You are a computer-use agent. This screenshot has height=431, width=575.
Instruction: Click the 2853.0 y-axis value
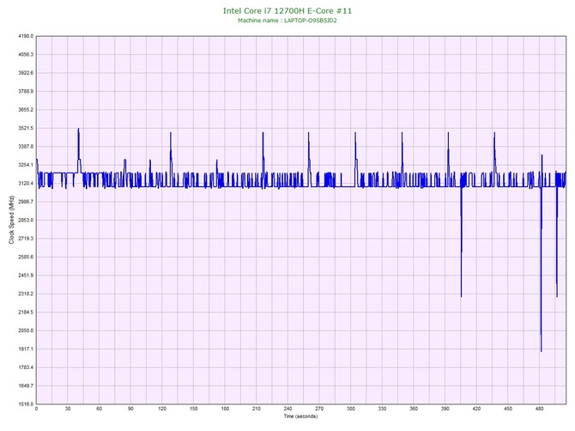coord(26,220)
